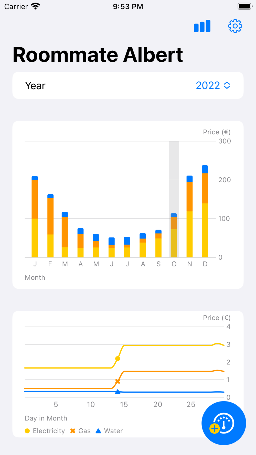Select the December bar in chart

205,211
